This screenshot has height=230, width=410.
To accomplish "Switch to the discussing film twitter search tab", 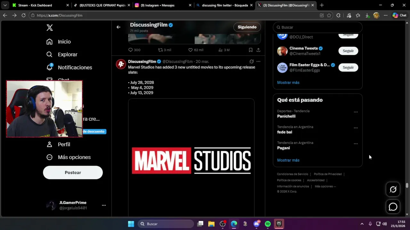I will [x=225, y=5].
